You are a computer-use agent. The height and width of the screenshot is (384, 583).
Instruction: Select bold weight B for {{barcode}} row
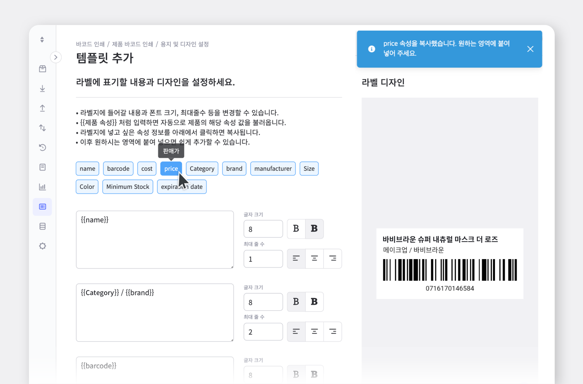click(314, 374)
